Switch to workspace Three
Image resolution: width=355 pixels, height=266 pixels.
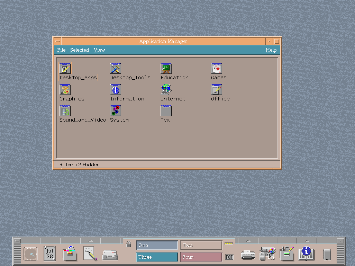(x=157, y=257)
